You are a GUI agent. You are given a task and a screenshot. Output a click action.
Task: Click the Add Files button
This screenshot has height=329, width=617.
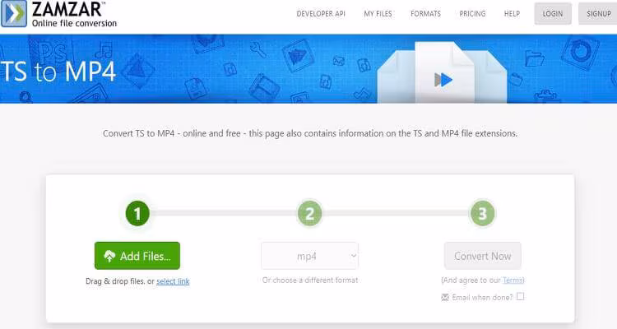pyautogui.click(x=137, y=256)
